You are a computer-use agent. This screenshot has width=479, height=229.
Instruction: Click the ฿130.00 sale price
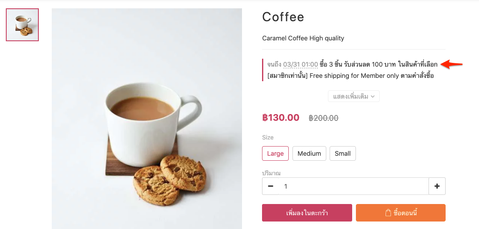[x=281, y=117]
